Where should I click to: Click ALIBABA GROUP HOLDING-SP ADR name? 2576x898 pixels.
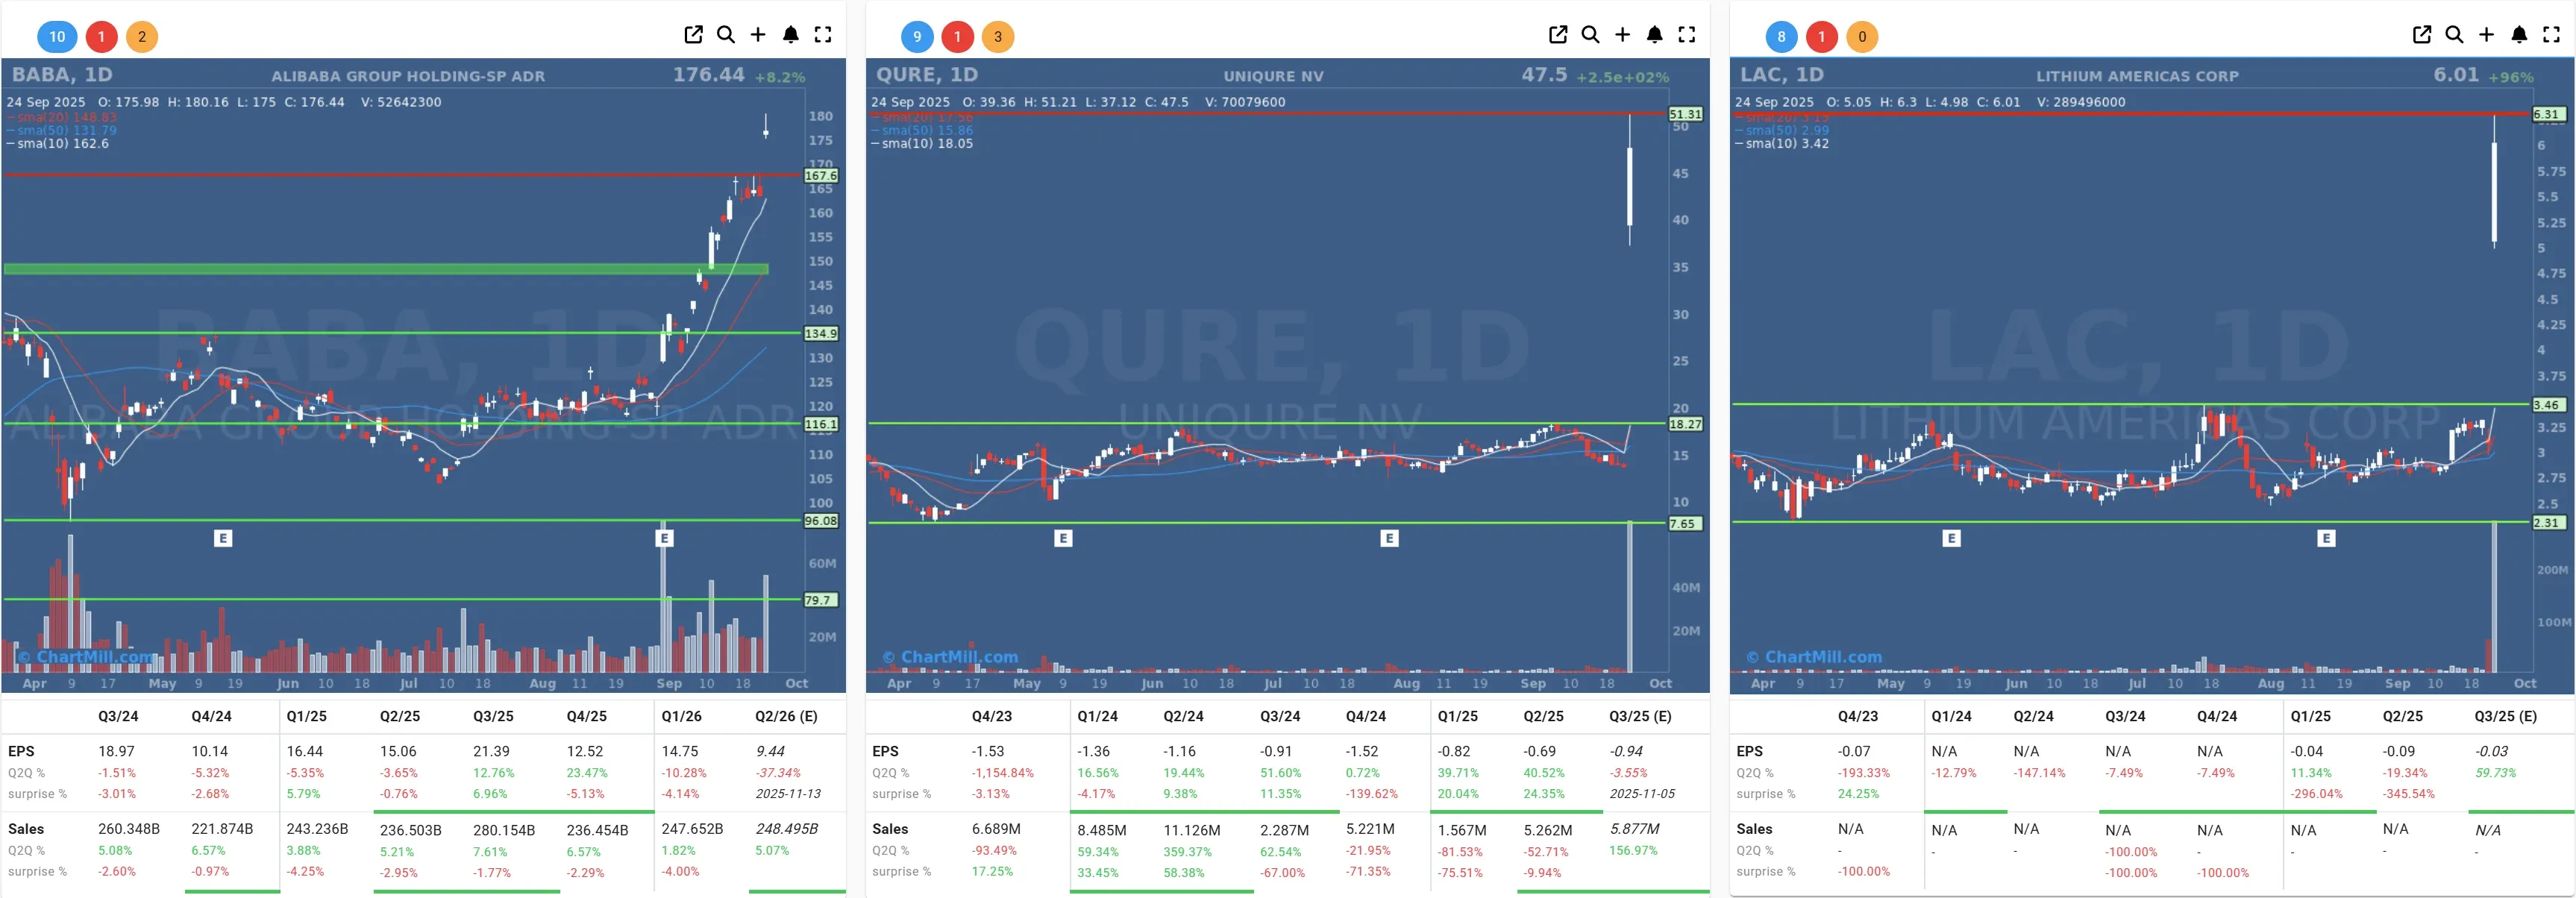(408, 76)
